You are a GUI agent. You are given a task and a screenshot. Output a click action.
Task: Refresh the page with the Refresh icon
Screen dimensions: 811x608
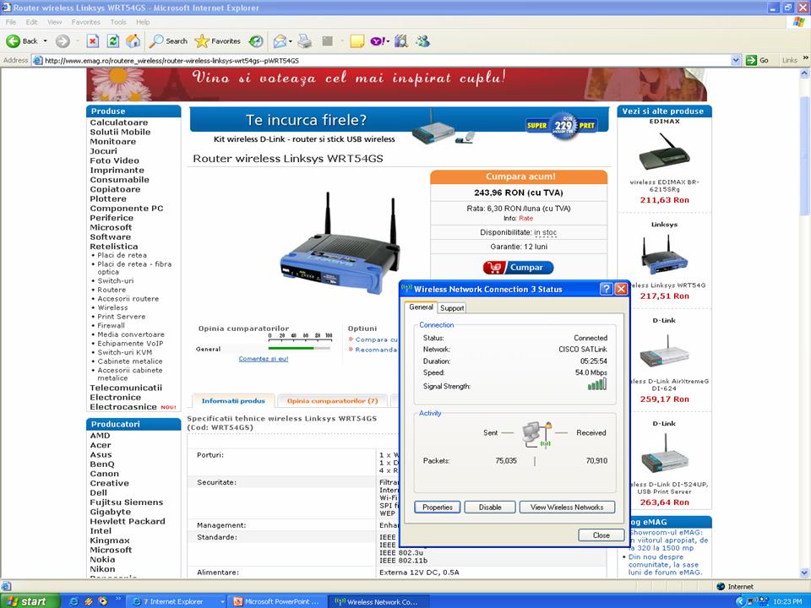pyautogui.click(x=113, y=41)
